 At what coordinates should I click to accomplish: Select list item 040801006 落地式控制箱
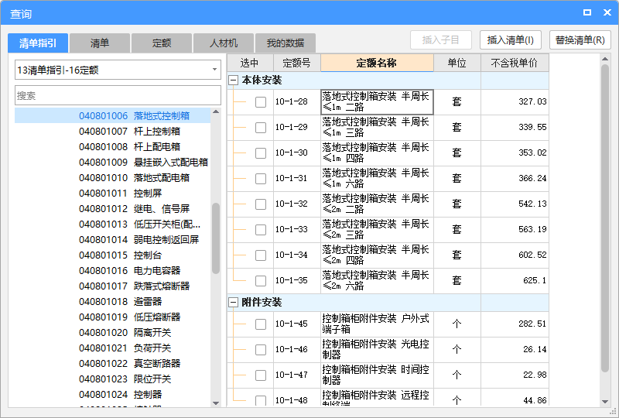coord(112,116)
